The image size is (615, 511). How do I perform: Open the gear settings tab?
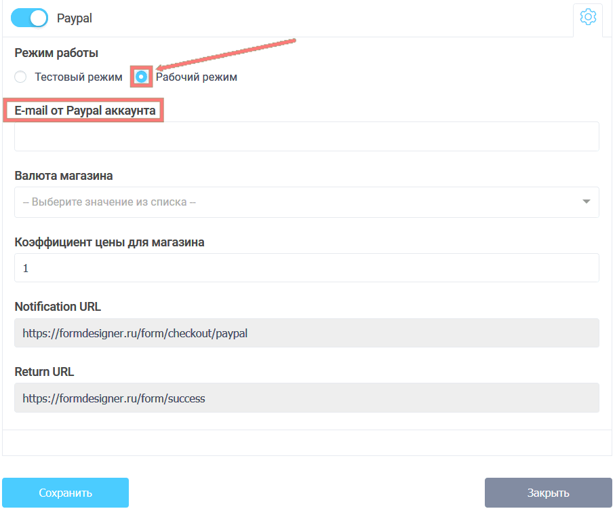pyautogui.click(x=588, y=18)
